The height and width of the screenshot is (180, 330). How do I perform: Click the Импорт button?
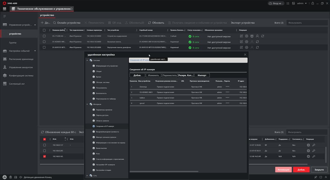[202, 75]
